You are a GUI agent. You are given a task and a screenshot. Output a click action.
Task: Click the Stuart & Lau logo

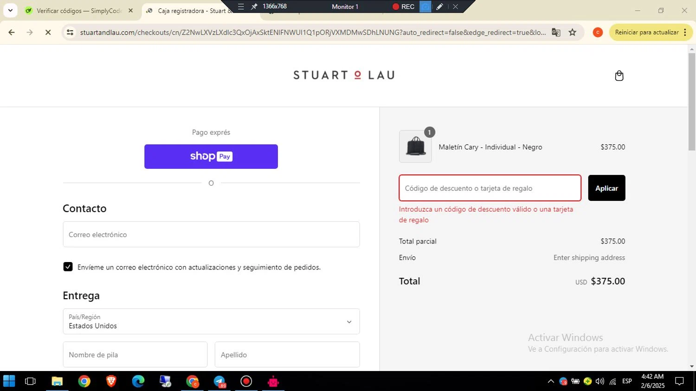(344, 75)
